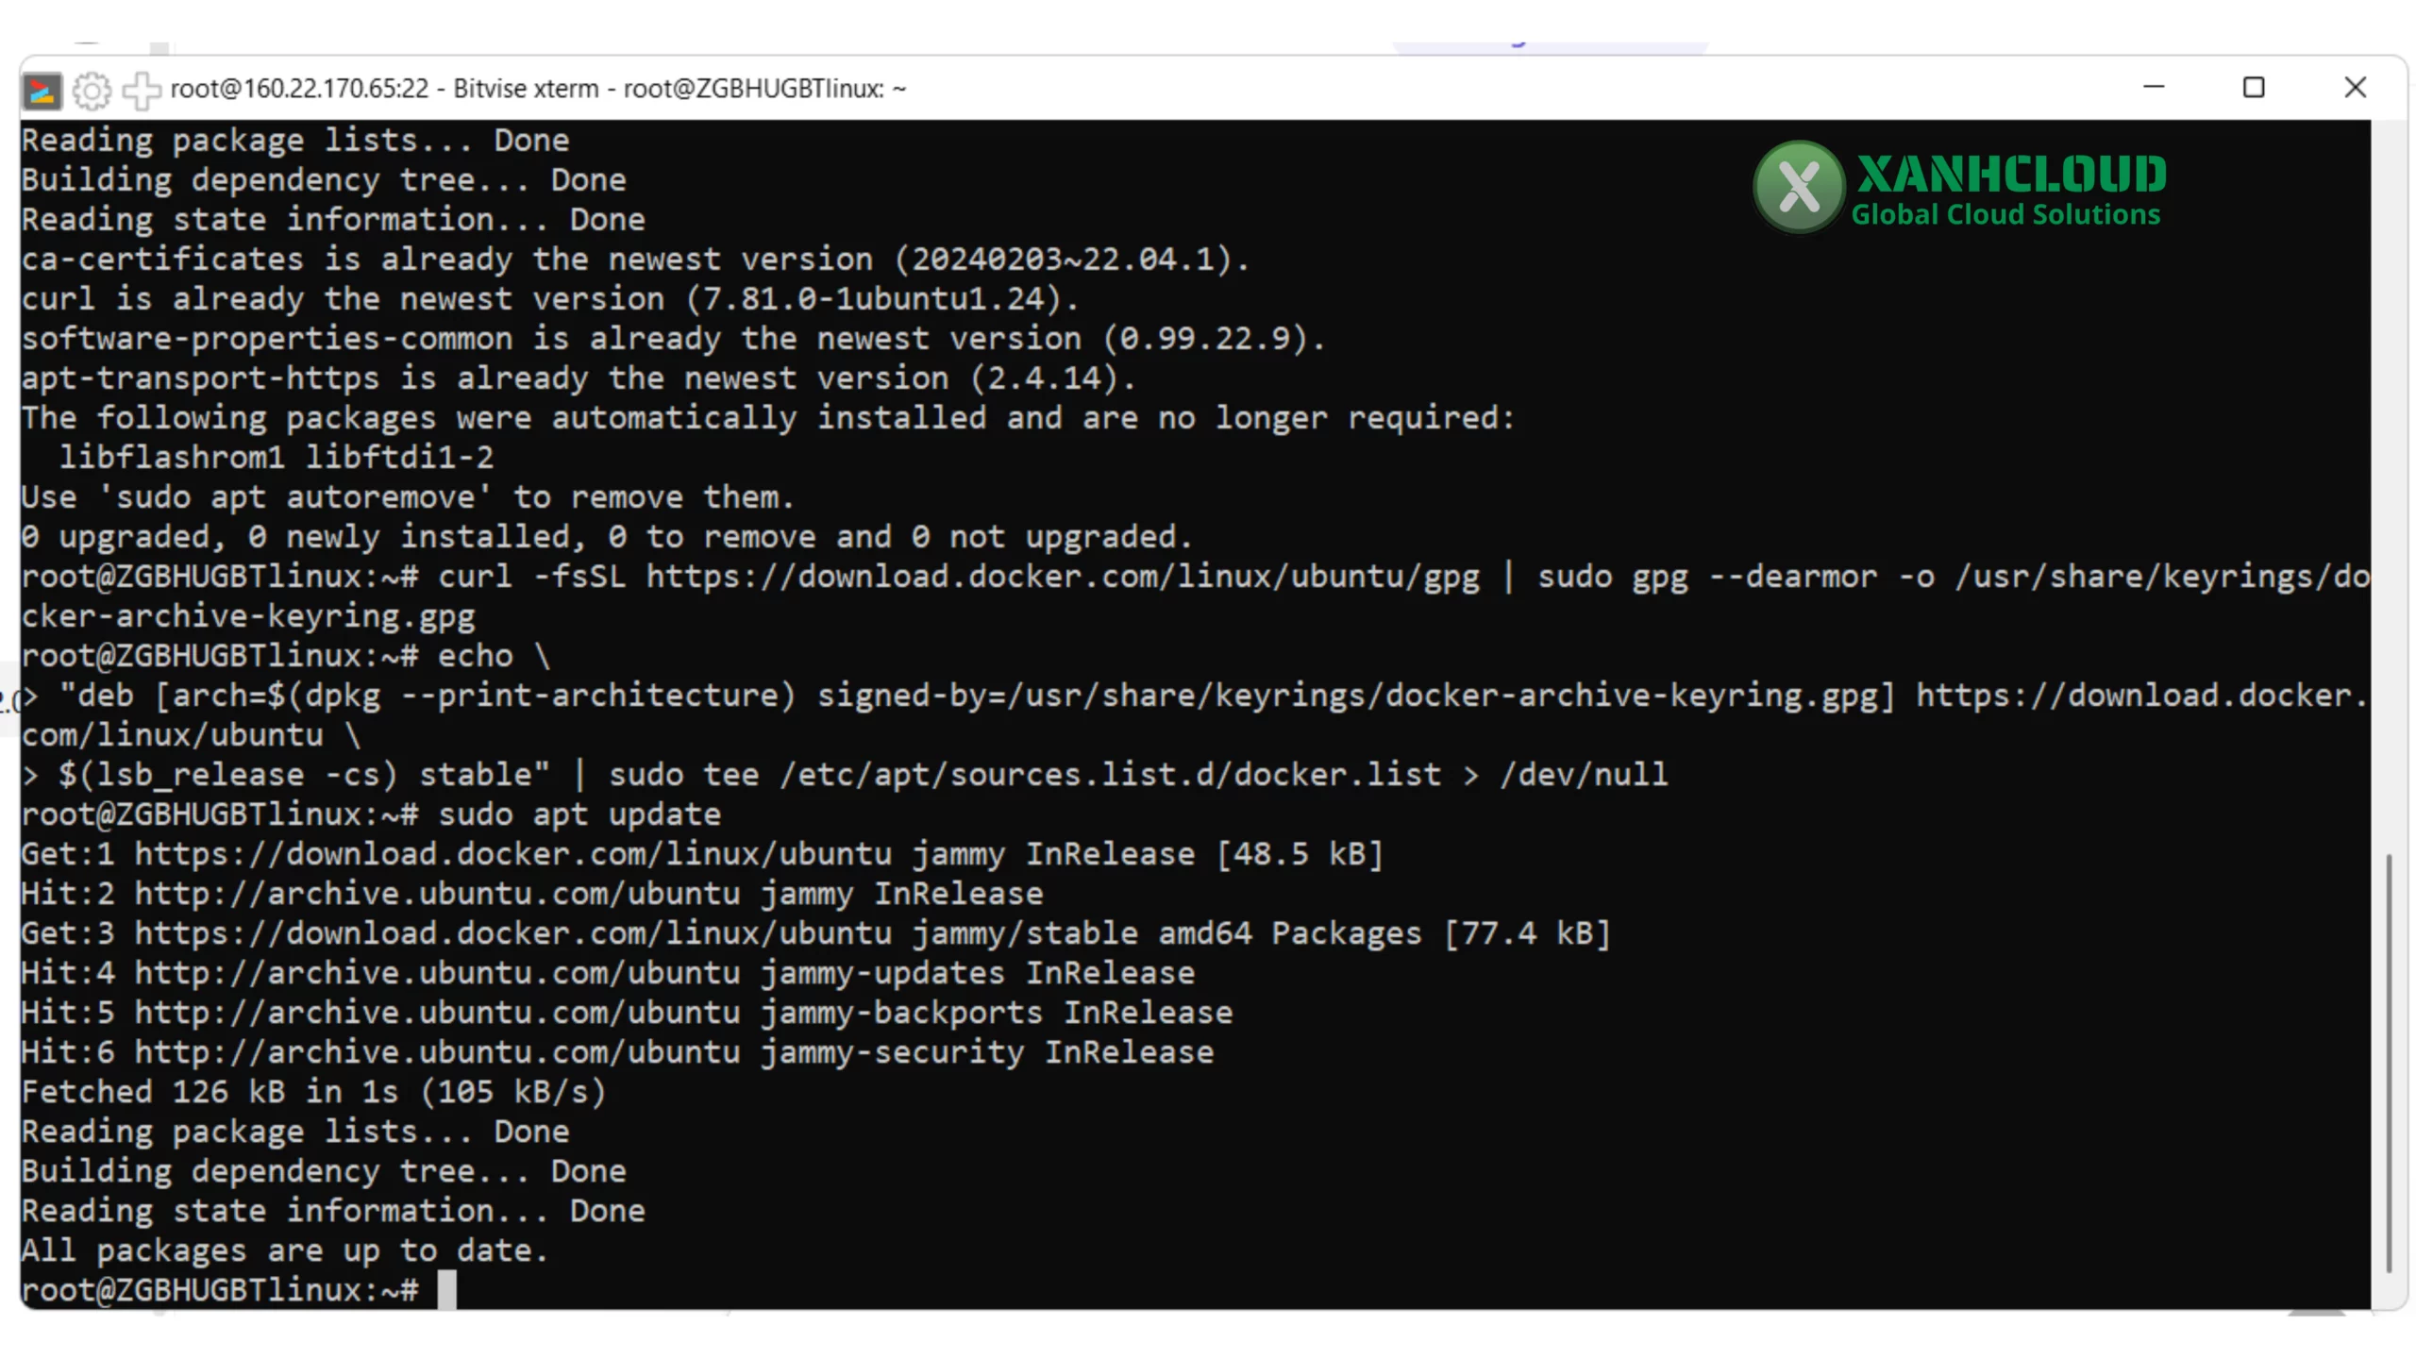Click the '0 upgraded, 0 newly installed' summary line

[607, 537]
